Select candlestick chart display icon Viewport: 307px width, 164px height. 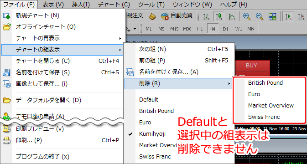tap(219, 16)
